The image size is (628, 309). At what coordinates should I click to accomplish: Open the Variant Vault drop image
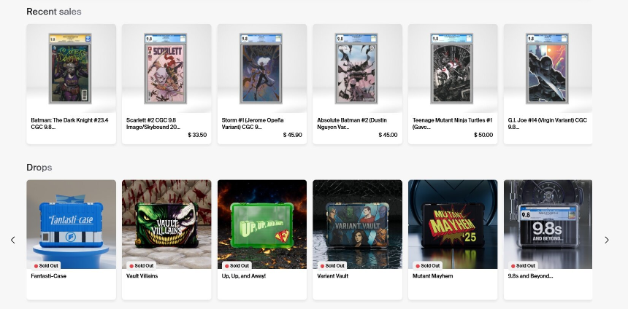point(358,224)
